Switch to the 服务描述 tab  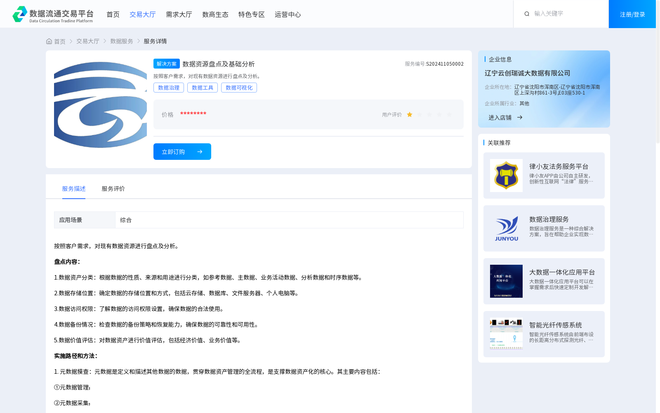point(74,189)
